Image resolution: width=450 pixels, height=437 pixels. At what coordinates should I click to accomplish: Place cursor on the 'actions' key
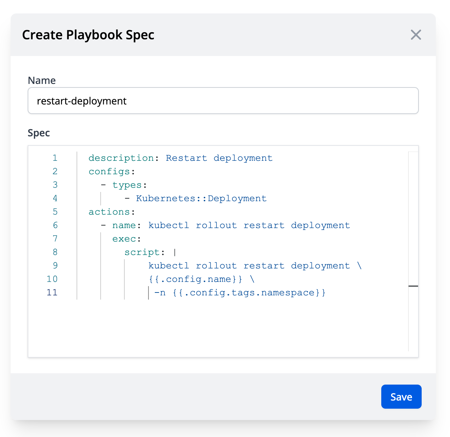[x=109, y=212]
